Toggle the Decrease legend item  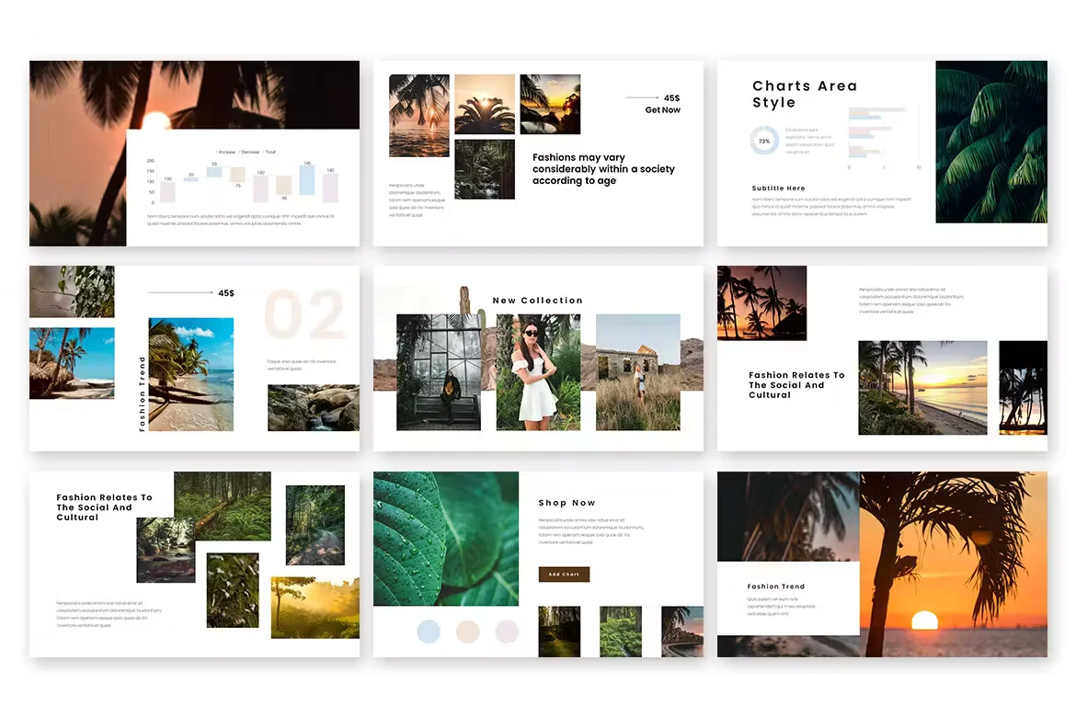248,152
